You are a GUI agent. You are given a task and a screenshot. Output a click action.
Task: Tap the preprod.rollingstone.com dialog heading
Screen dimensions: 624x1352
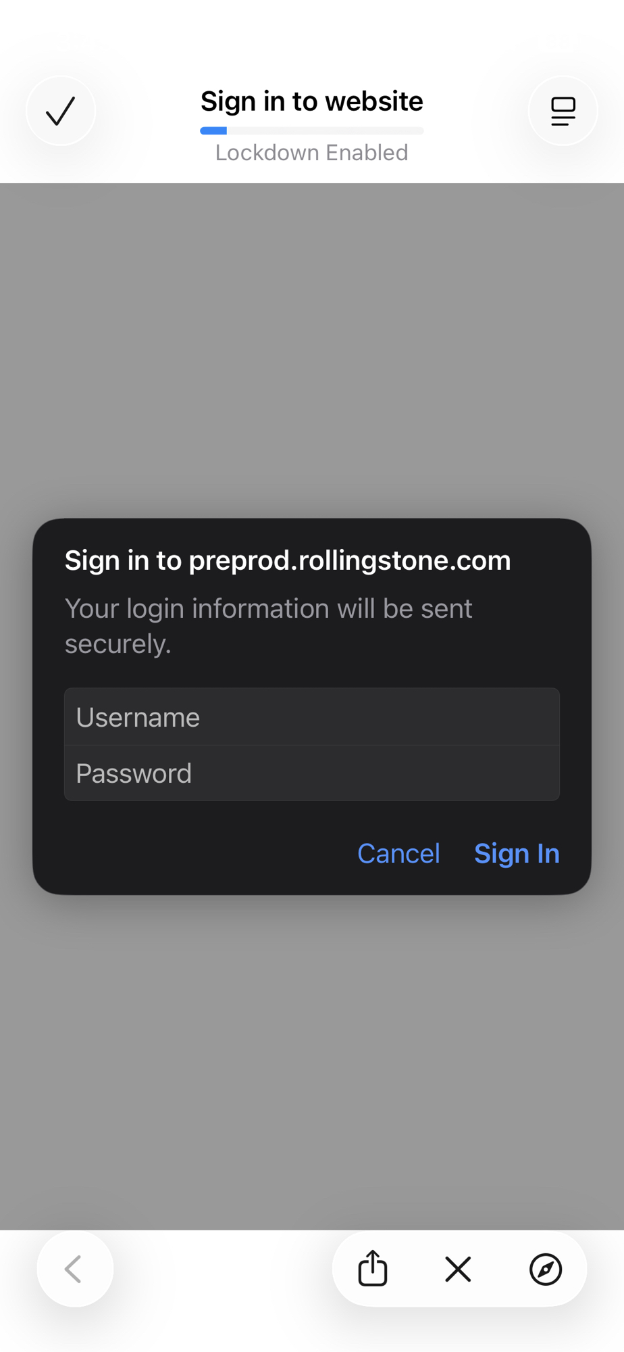[288, 560]
